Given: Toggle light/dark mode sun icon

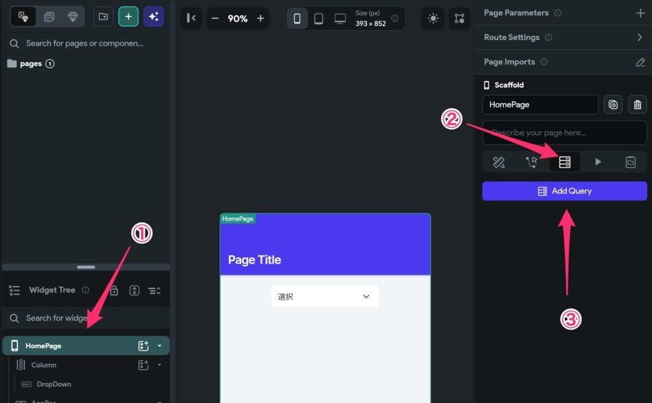Looking at the screenshot, I should tap(433, 18).
